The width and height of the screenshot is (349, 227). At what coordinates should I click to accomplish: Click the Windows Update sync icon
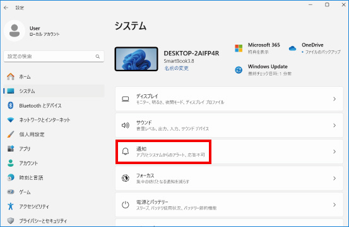(x=239, y=70)
